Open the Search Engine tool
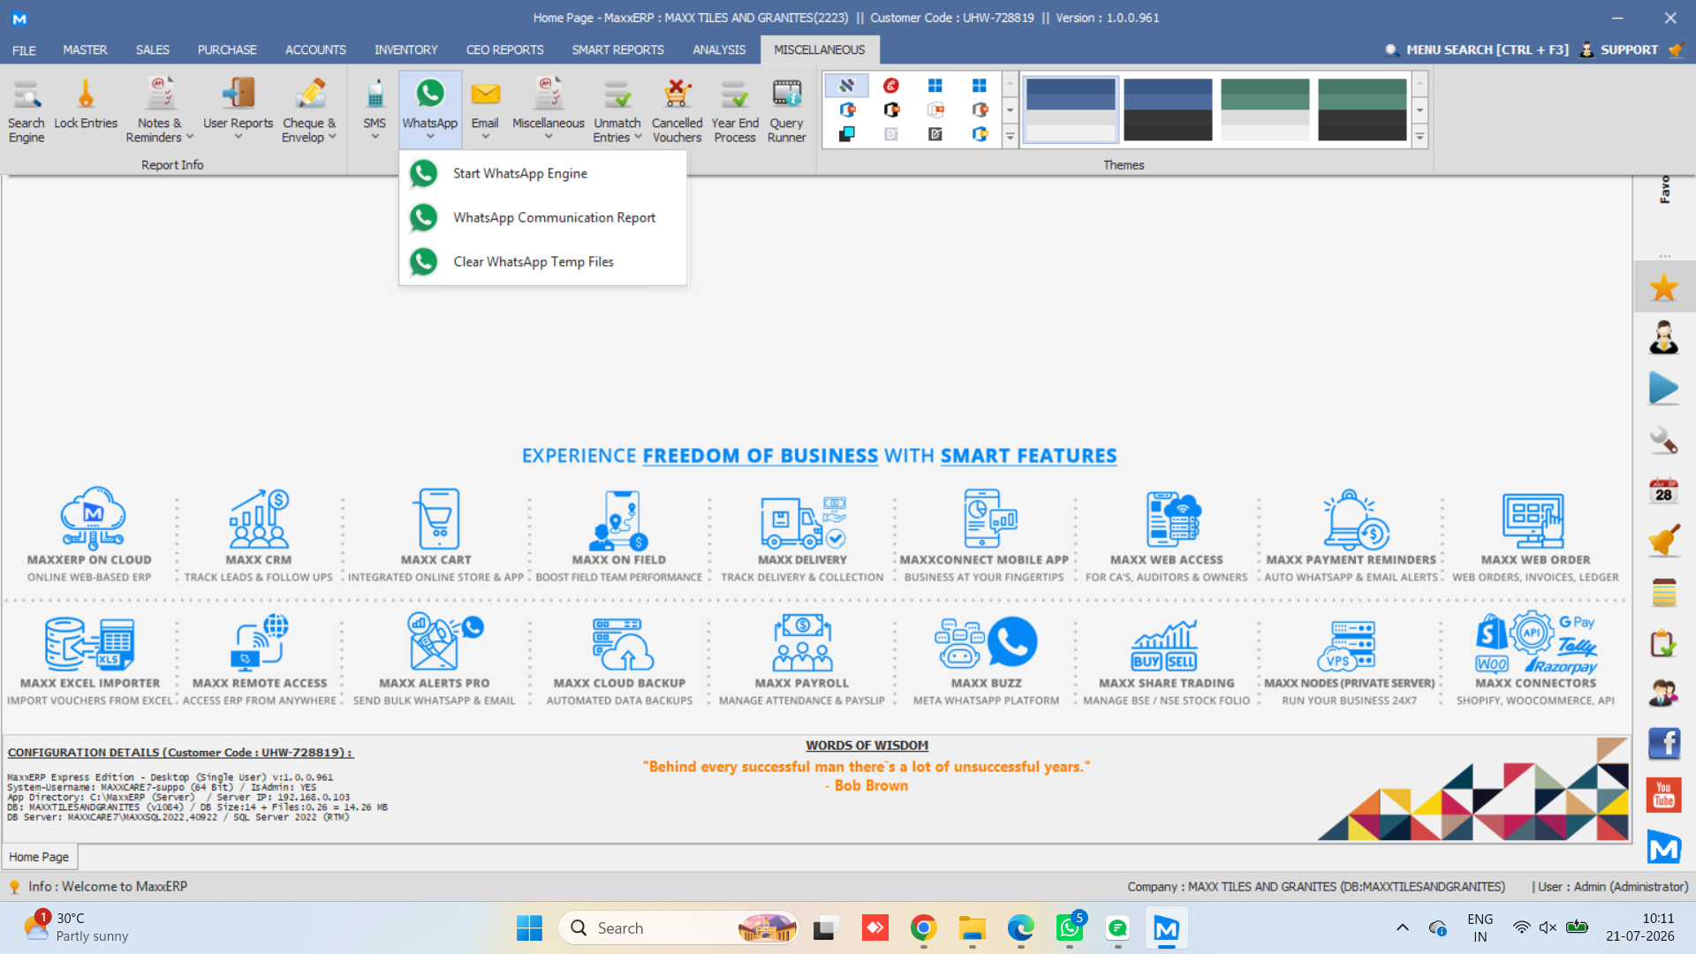This screenshot has height=954, width=1696. pos(26,110)
